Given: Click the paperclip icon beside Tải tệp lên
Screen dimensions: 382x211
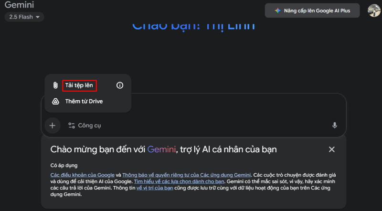Looking at the screenshot, I should 55,85.
